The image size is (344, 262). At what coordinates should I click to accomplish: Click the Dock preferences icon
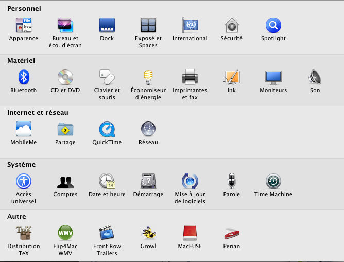pyautogui.click(x=107, y=25)
